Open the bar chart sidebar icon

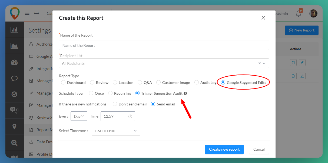(x=14, y=30)
